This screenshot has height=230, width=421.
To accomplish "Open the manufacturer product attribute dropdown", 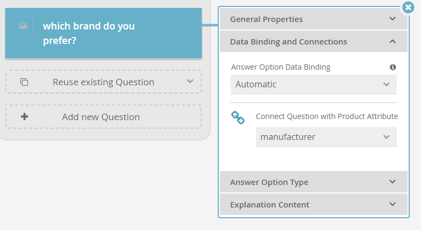I will [x=326, y=137].
